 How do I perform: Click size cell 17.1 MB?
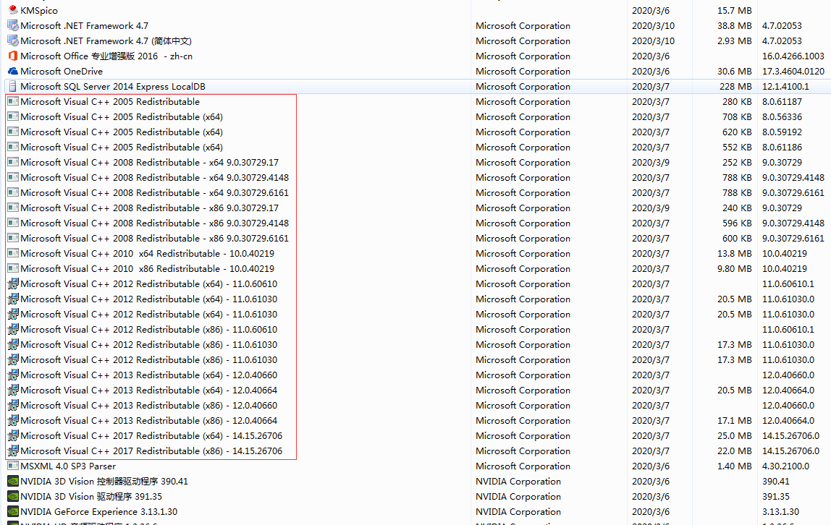coord(734,420)
